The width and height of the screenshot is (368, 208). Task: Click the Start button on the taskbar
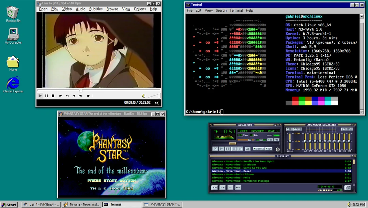pos(9,205)
